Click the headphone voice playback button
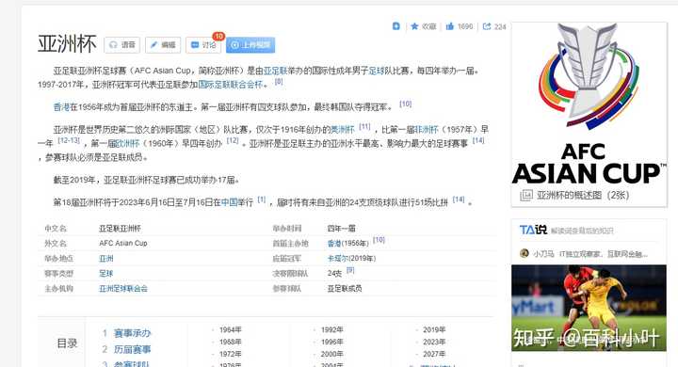Screen dimensions: 678x367 (121, 45)
